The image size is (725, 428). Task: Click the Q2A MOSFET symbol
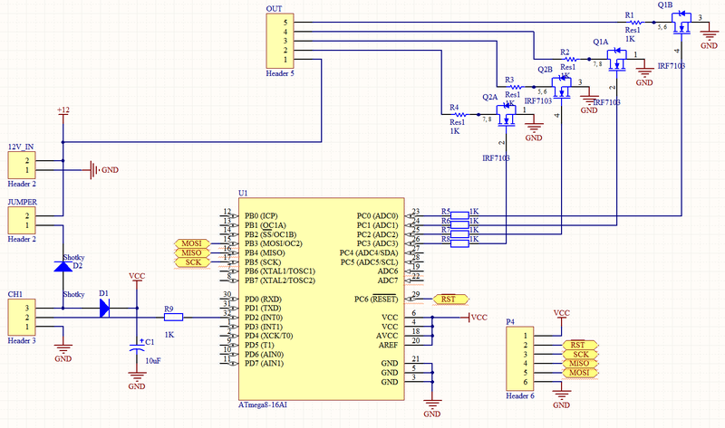click(x=506, y=116)
